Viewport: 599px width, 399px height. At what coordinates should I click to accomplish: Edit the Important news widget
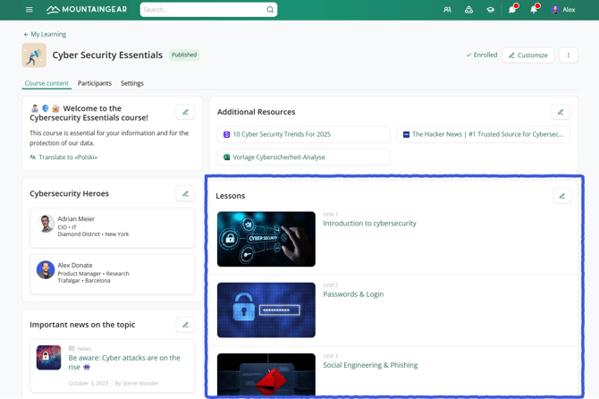click(x=185, y=325)
